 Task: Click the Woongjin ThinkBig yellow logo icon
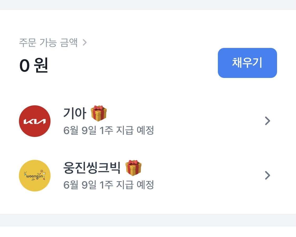click(34, 175)
